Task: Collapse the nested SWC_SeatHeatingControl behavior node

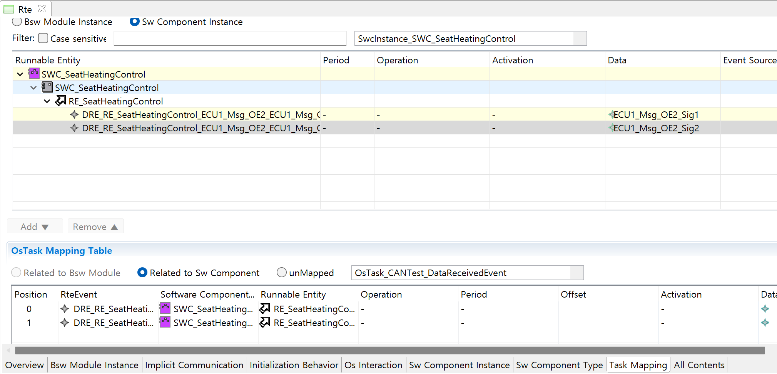Action: click(34, 88)
